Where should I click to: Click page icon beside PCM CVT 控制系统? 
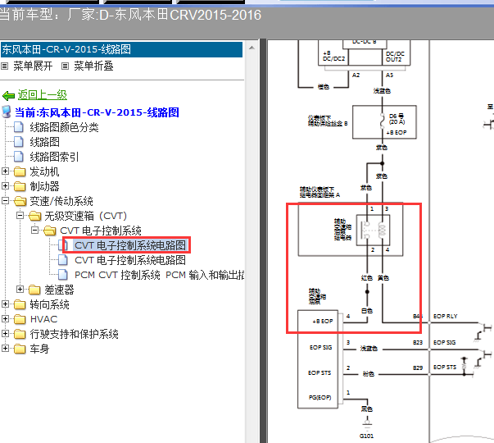click(63, 275)
